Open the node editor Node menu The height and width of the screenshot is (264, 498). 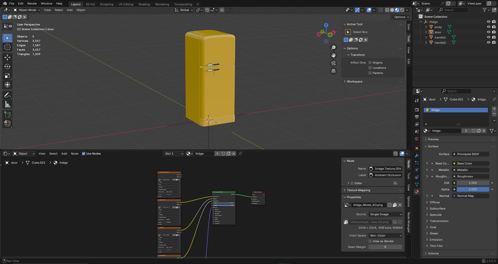click(x=75, y=154)
